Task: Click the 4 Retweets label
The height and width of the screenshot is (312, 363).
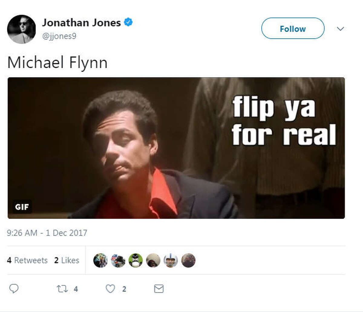Action: point(27,260)
